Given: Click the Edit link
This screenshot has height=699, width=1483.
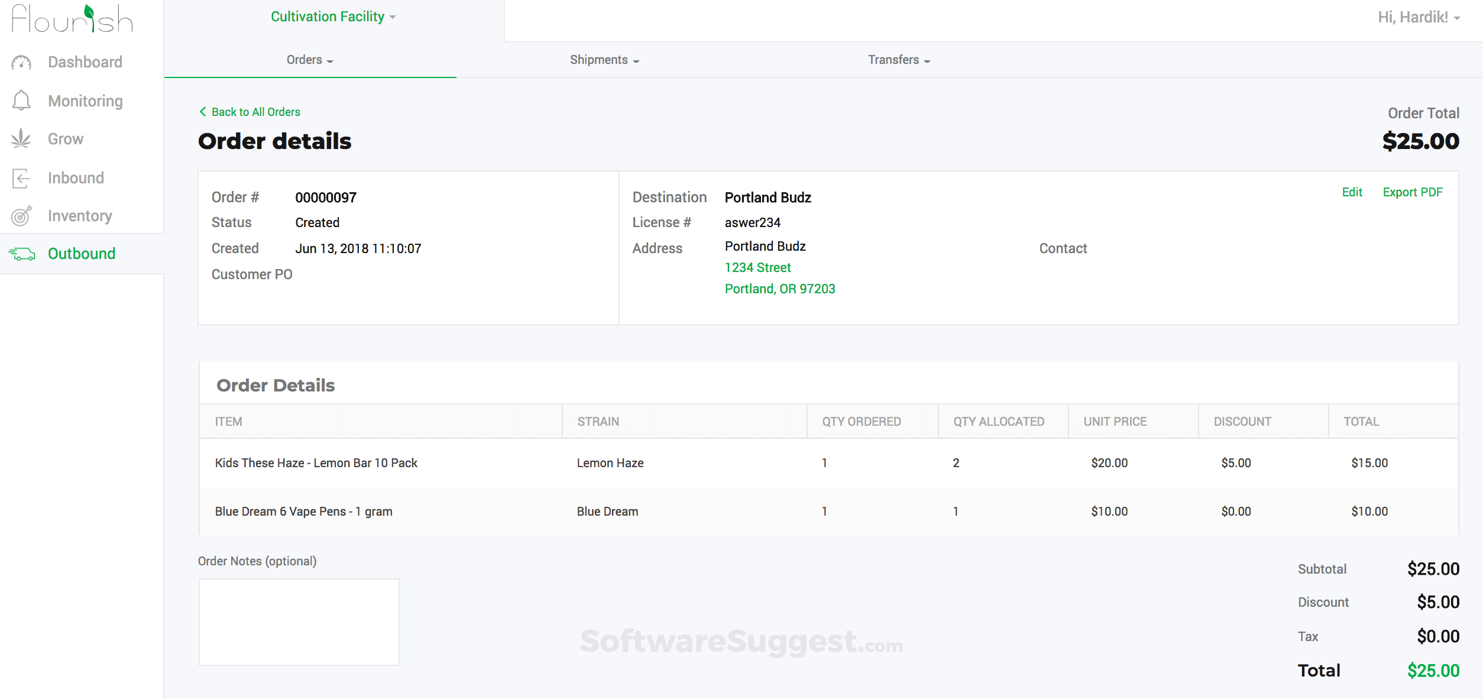Looking at the screenshot, I should tap(1352, 192).
